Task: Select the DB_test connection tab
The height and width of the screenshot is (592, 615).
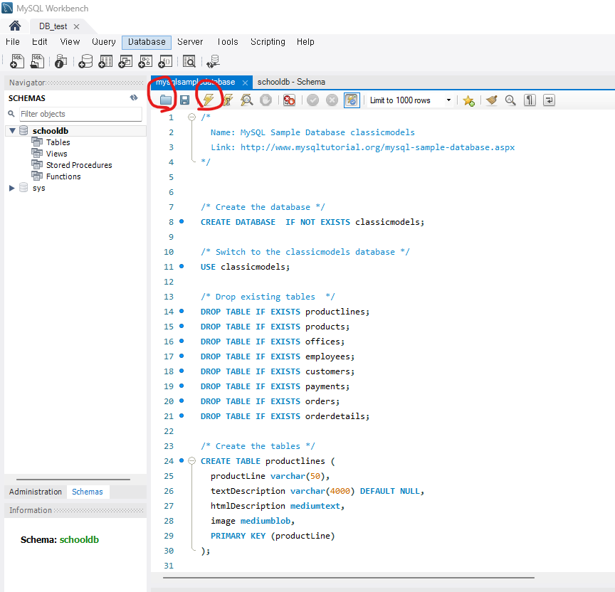Action: pyautogui.click(x=53, y=26)
